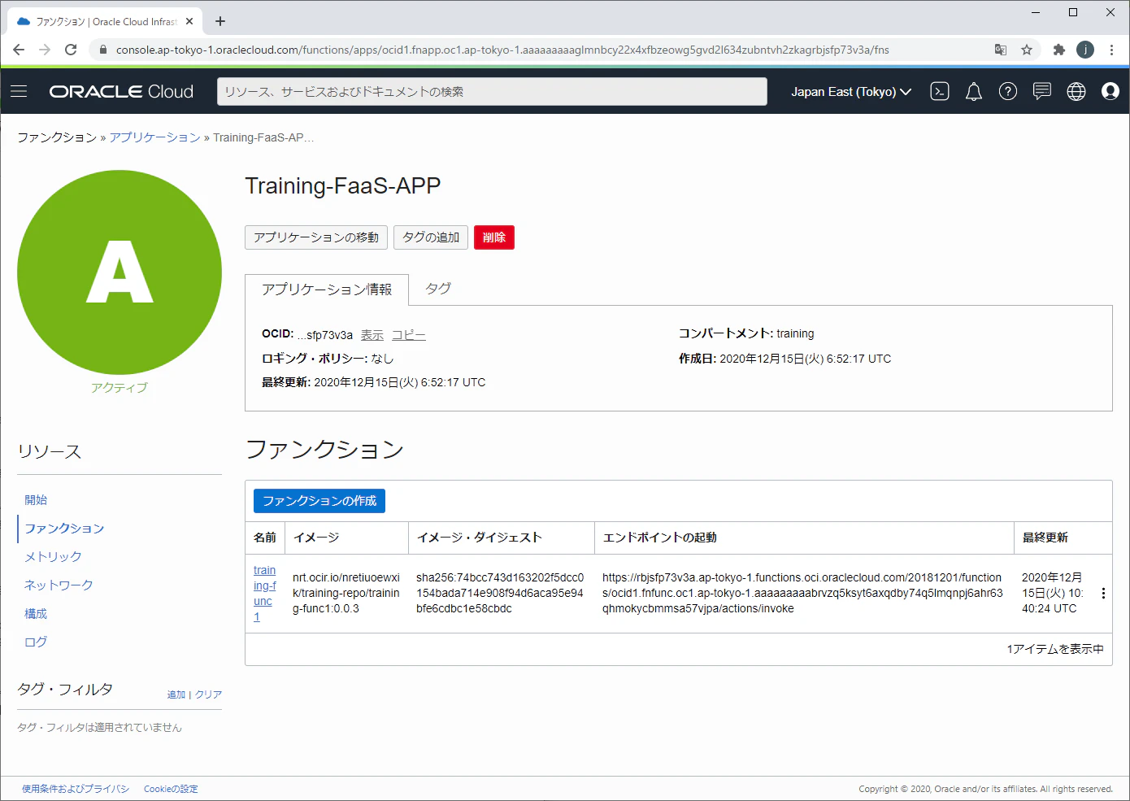Select ログ in the resources list
Image resolution: width=1130 pixels, height=801 pixels.
click(36, 642)
